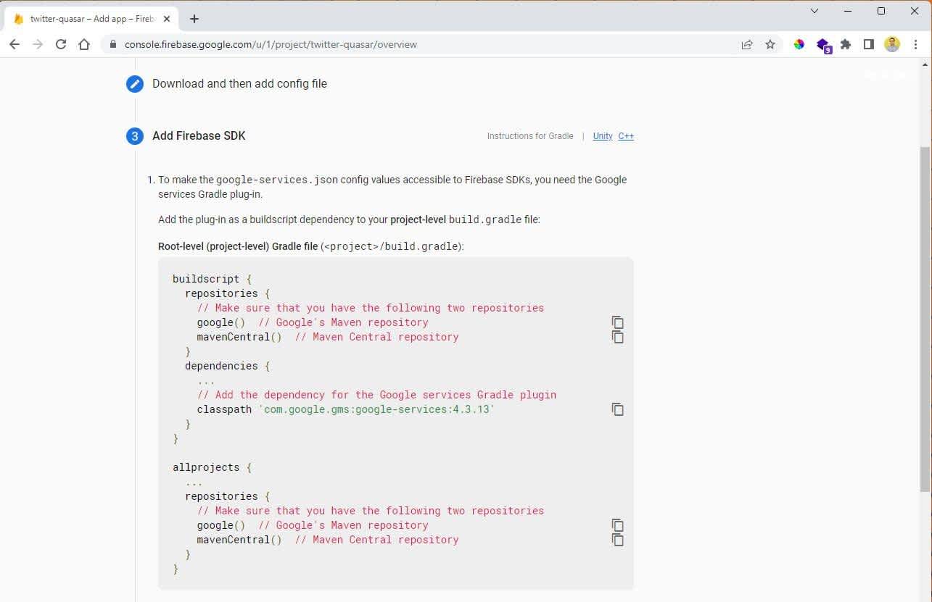Bookmark this page with the star icon

click(x=770, y=44)
